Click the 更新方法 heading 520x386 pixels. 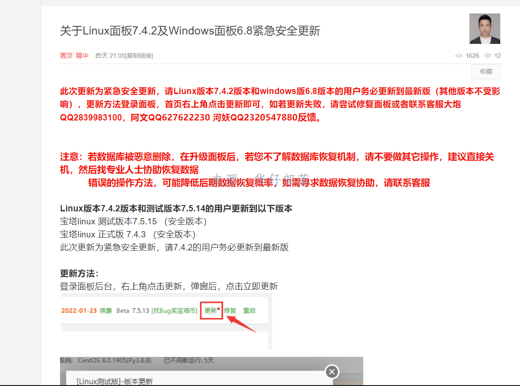point(79,274)
